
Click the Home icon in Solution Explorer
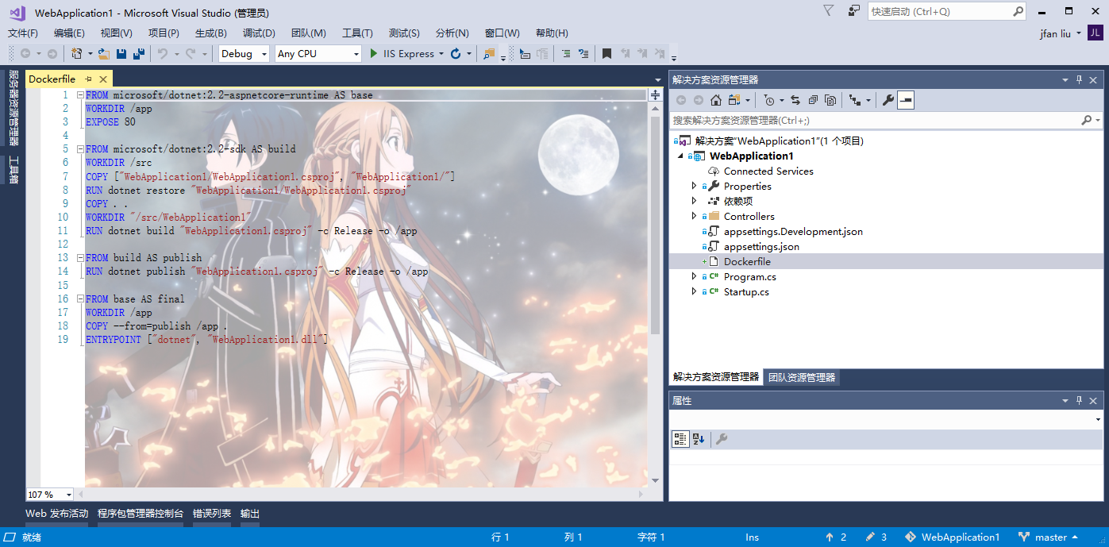tap(716, 100)
